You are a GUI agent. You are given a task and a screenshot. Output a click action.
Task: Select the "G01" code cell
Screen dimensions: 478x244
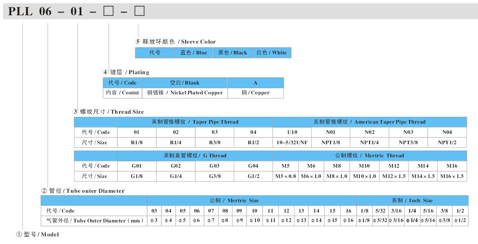[x=137, y=166]
